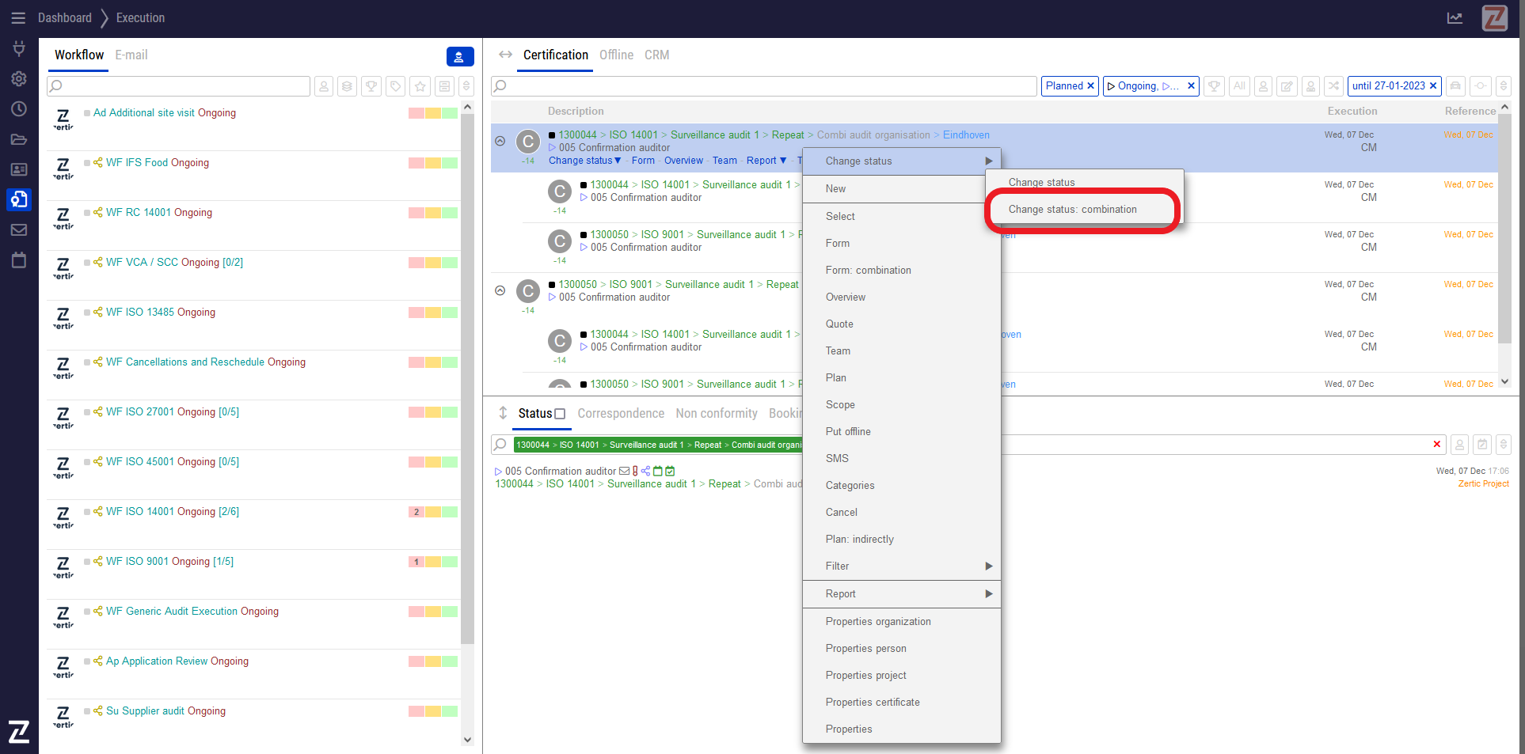Open the chart icon in top bar

1455,18
